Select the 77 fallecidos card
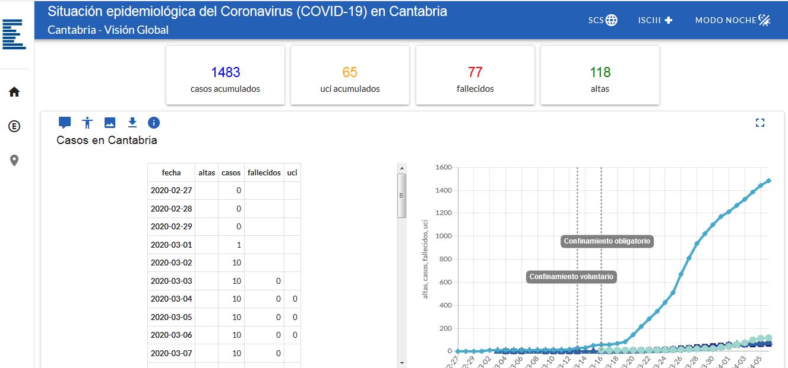The image size is (788, 368). click(x=475, y=75)
